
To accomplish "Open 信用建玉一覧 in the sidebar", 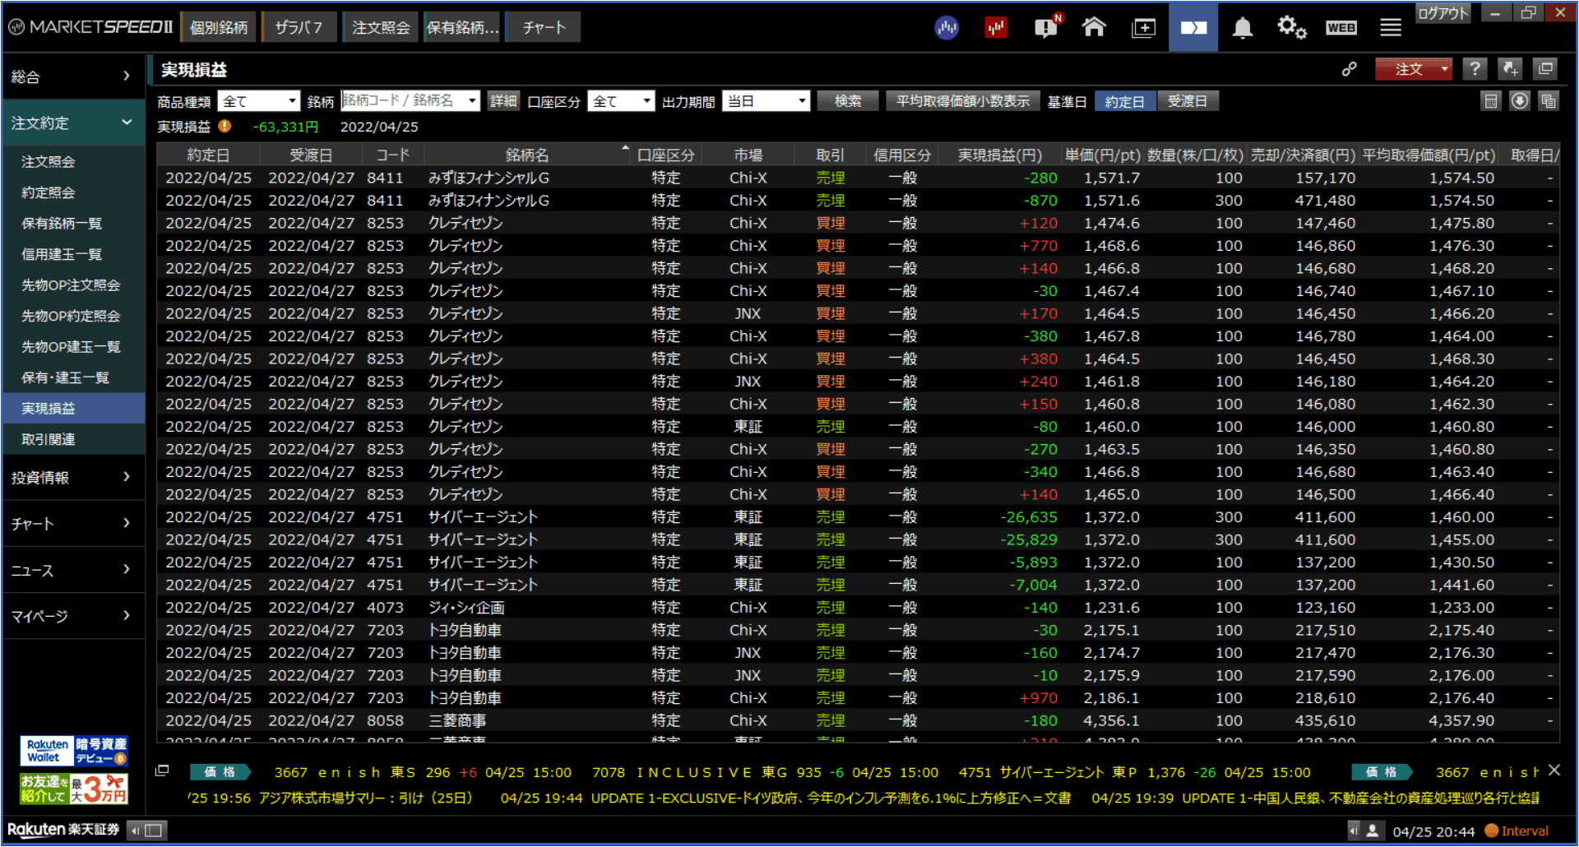I will (x=72, y=254).
